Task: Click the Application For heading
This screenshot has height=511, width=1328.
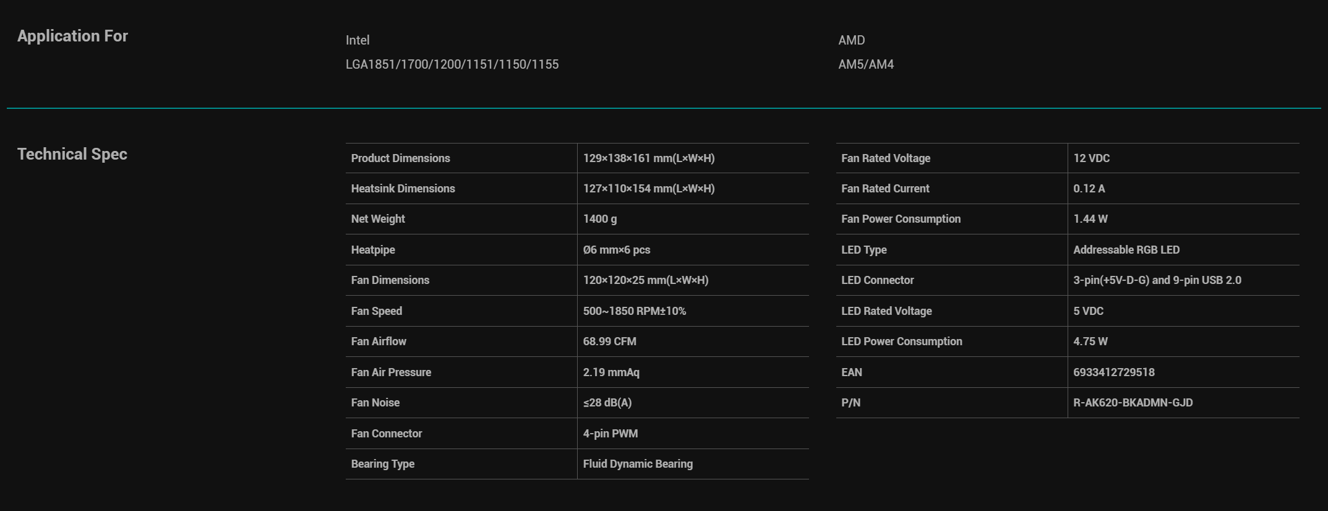Action: tap(72, 36)
